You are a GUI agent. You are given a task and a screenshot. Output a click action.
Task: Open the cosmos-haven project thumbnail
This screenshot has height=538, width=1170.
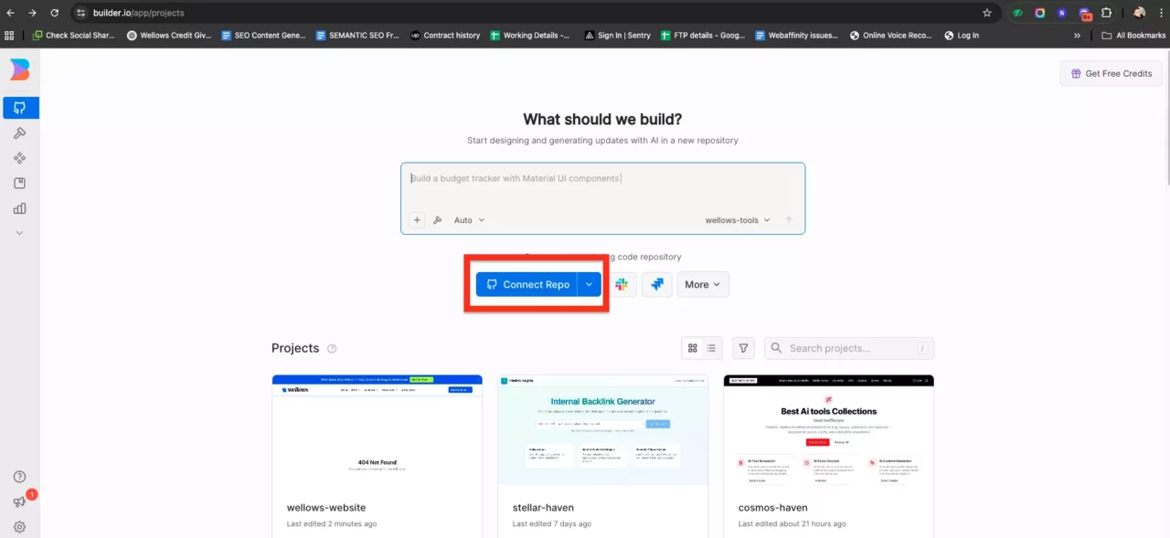(828, 430)
